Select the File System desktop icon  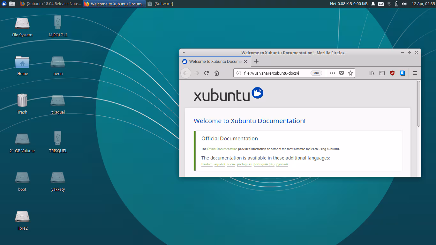[22, 27]
